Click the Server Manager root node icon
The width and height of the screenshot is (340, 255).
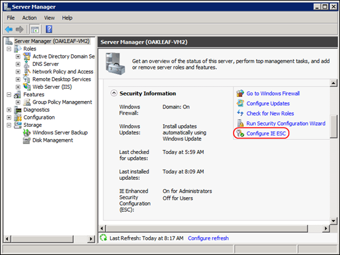tap(9, 41)
